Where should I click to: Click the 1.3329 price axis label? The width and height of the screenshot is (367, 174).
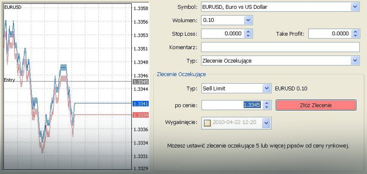(x=141, y=168)
